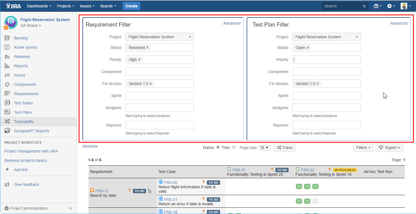The width and height of the screenshot is (416, 214).
Task: Open the user avatar profile menu
Action: [406, 6]
